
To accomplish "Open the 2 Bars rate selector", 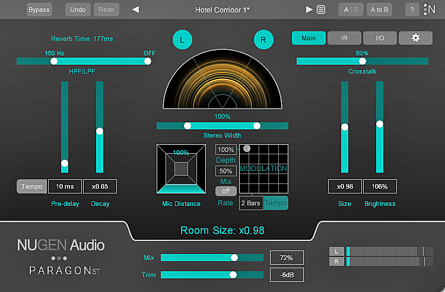I will click(251, 203).
